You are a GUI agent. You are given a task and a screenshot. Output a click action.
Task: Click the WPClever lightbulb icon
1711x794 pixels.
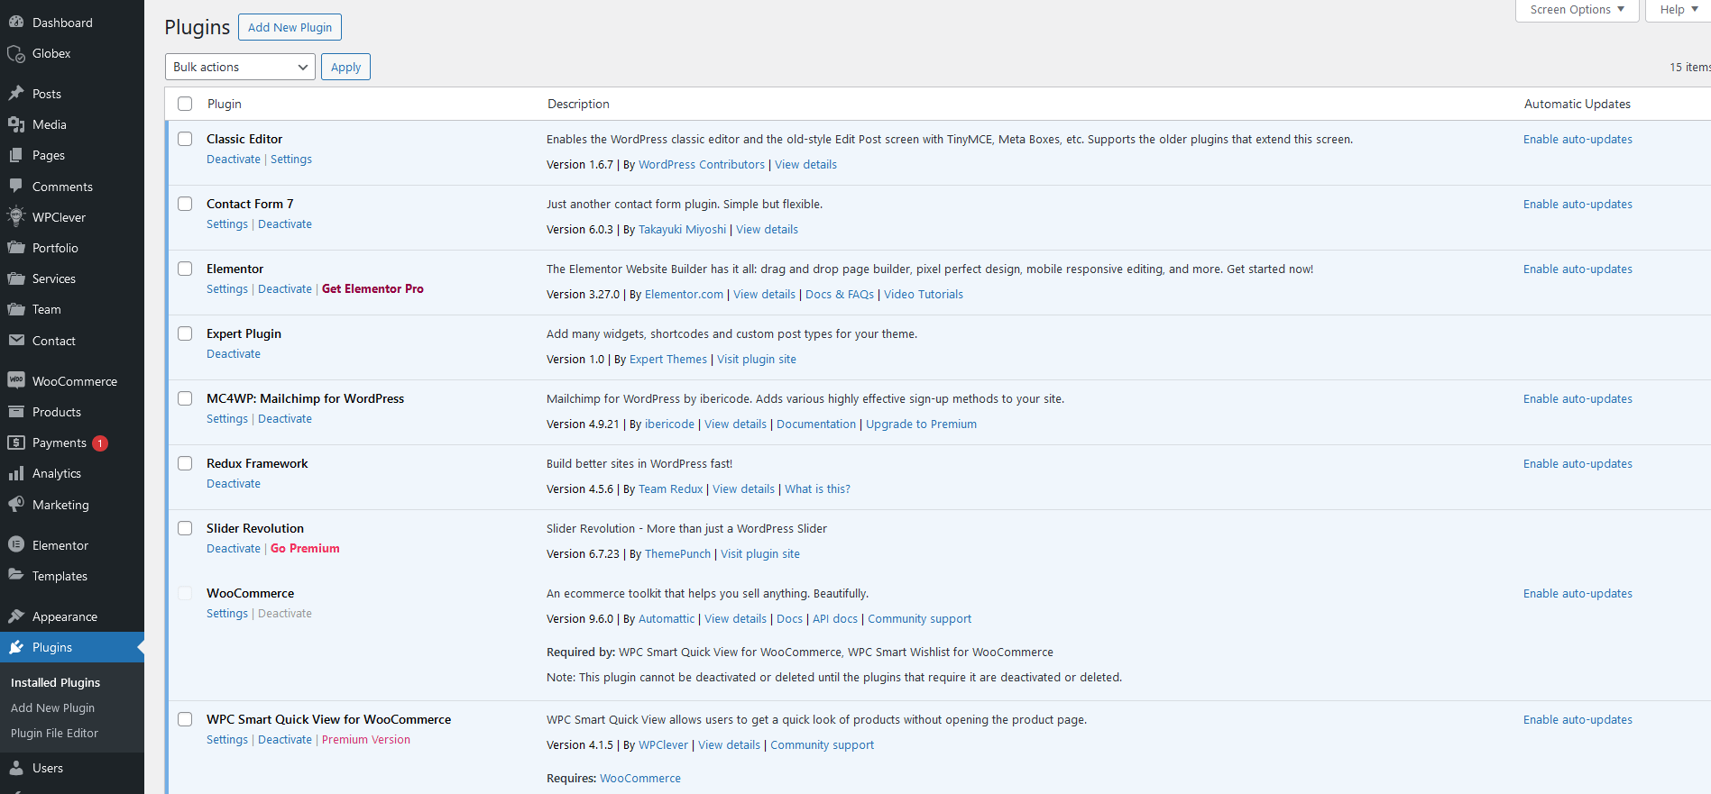point(16,217)
